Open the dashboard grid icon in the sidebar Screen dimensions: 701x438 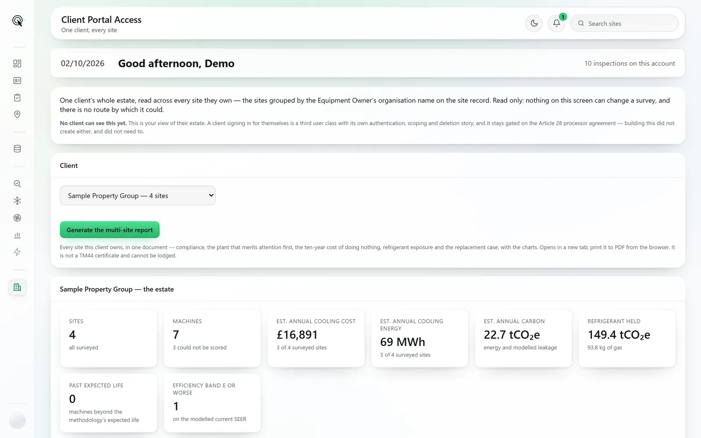coord(17,64)
